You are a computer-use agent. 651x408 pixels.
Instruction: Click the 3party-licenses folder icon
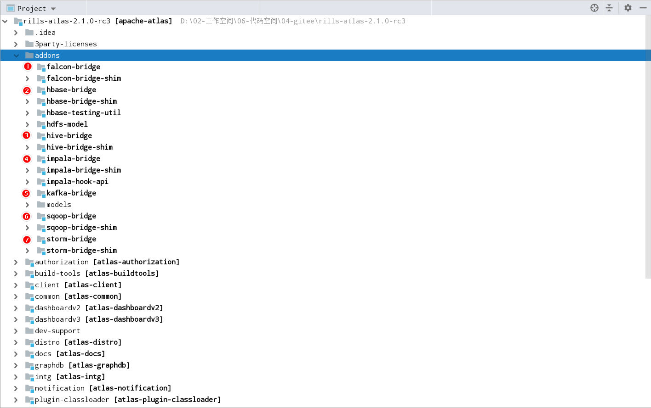(29, 44)
